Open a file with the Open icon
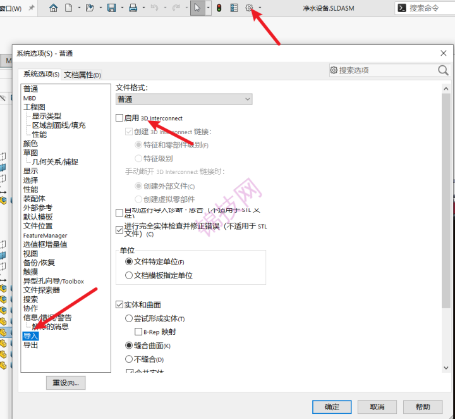Screen dimensions: 455x419 tap(90, 8)
